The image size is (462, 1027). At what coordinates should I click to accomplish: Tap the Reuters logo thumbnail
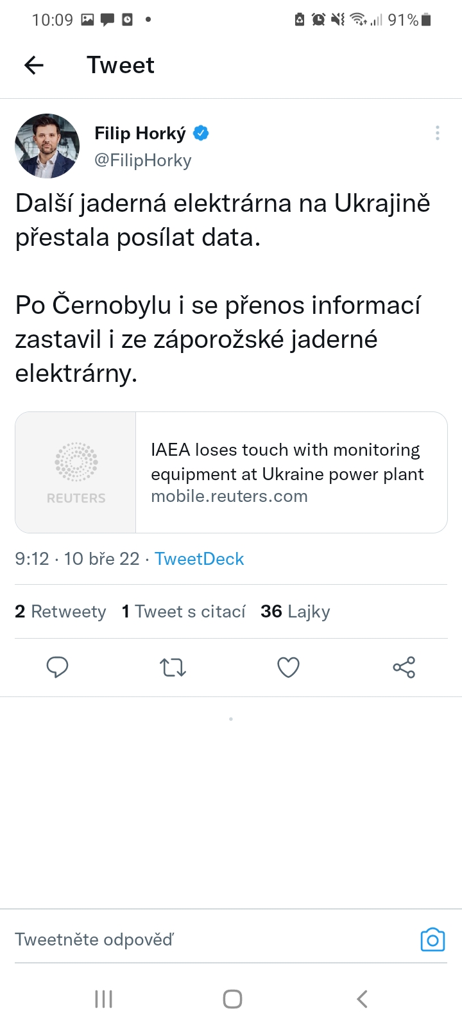76,472
